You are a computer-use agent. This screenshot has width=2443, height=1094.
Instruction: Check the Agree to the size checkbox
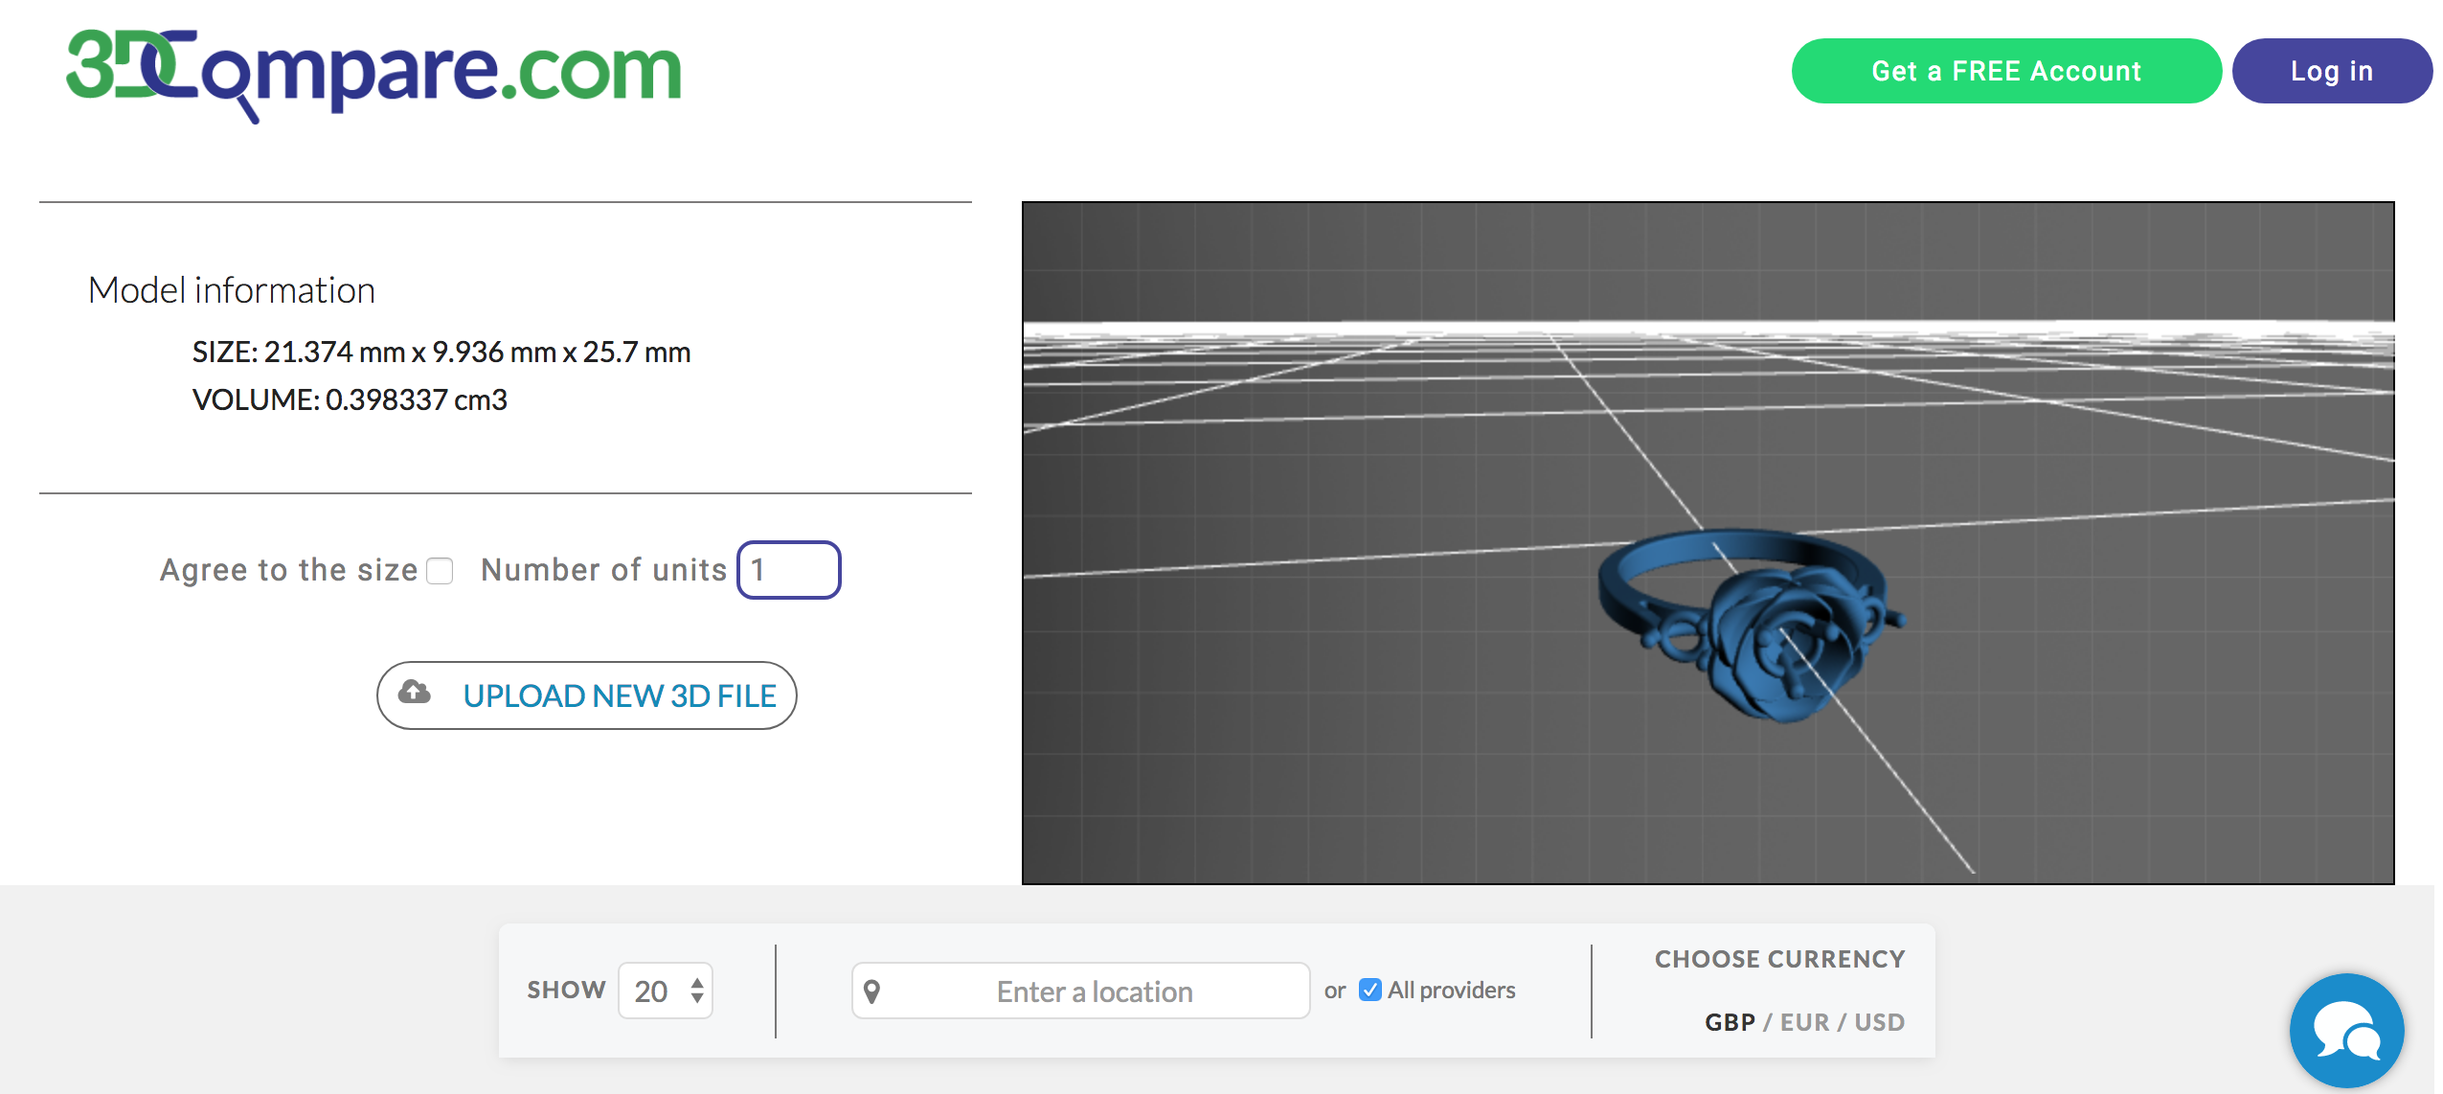(x=440, y=571)
